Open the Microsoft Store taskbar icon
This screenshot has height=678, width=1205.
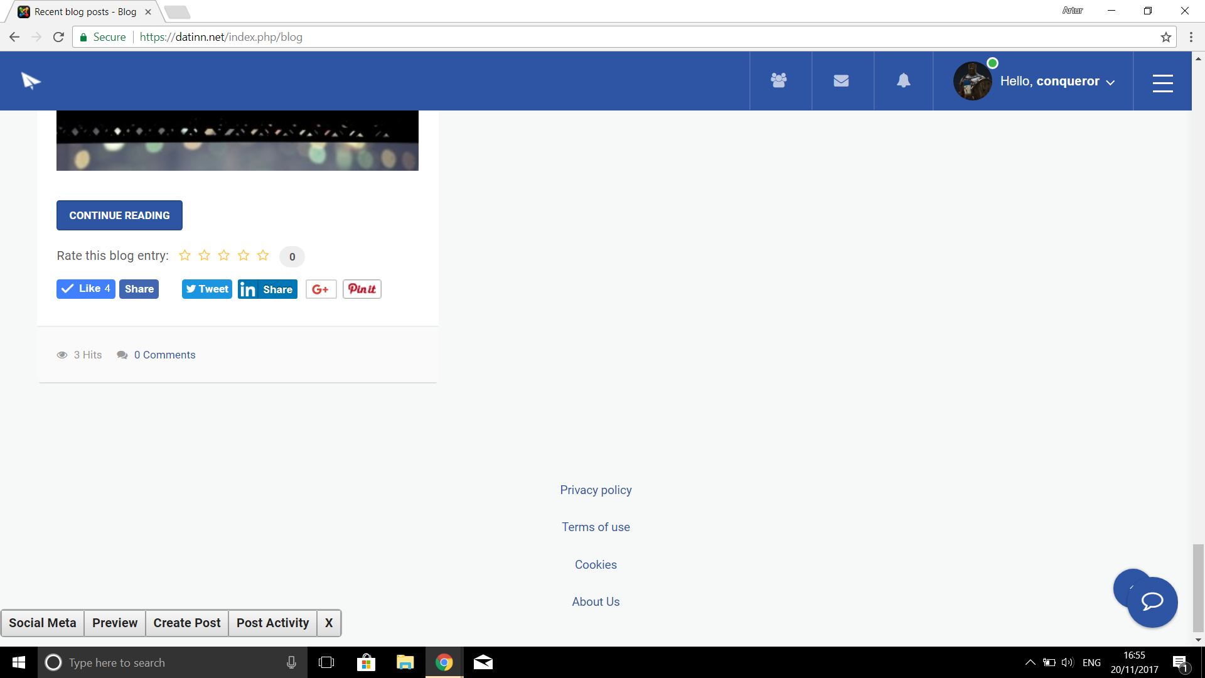(365, 662)
